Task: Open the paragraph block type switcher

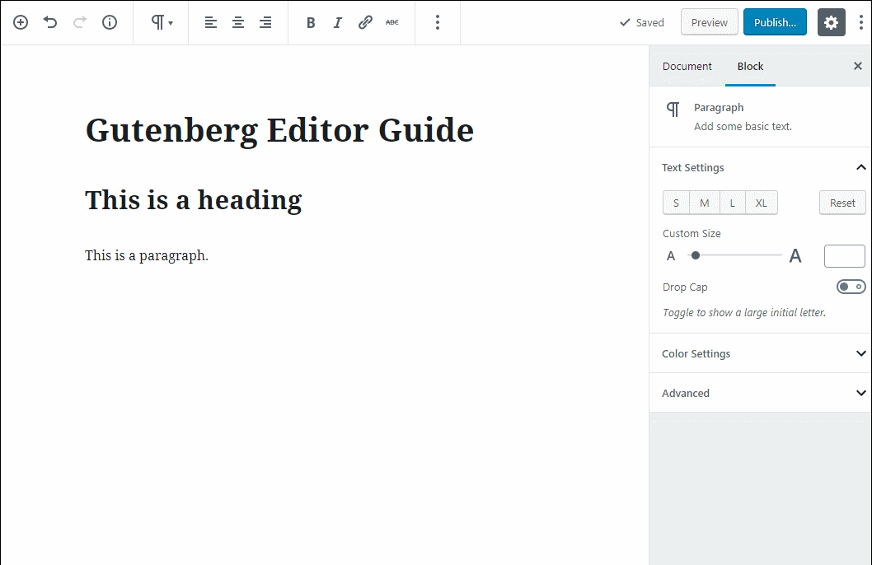Action: click(x=162, y=22)
